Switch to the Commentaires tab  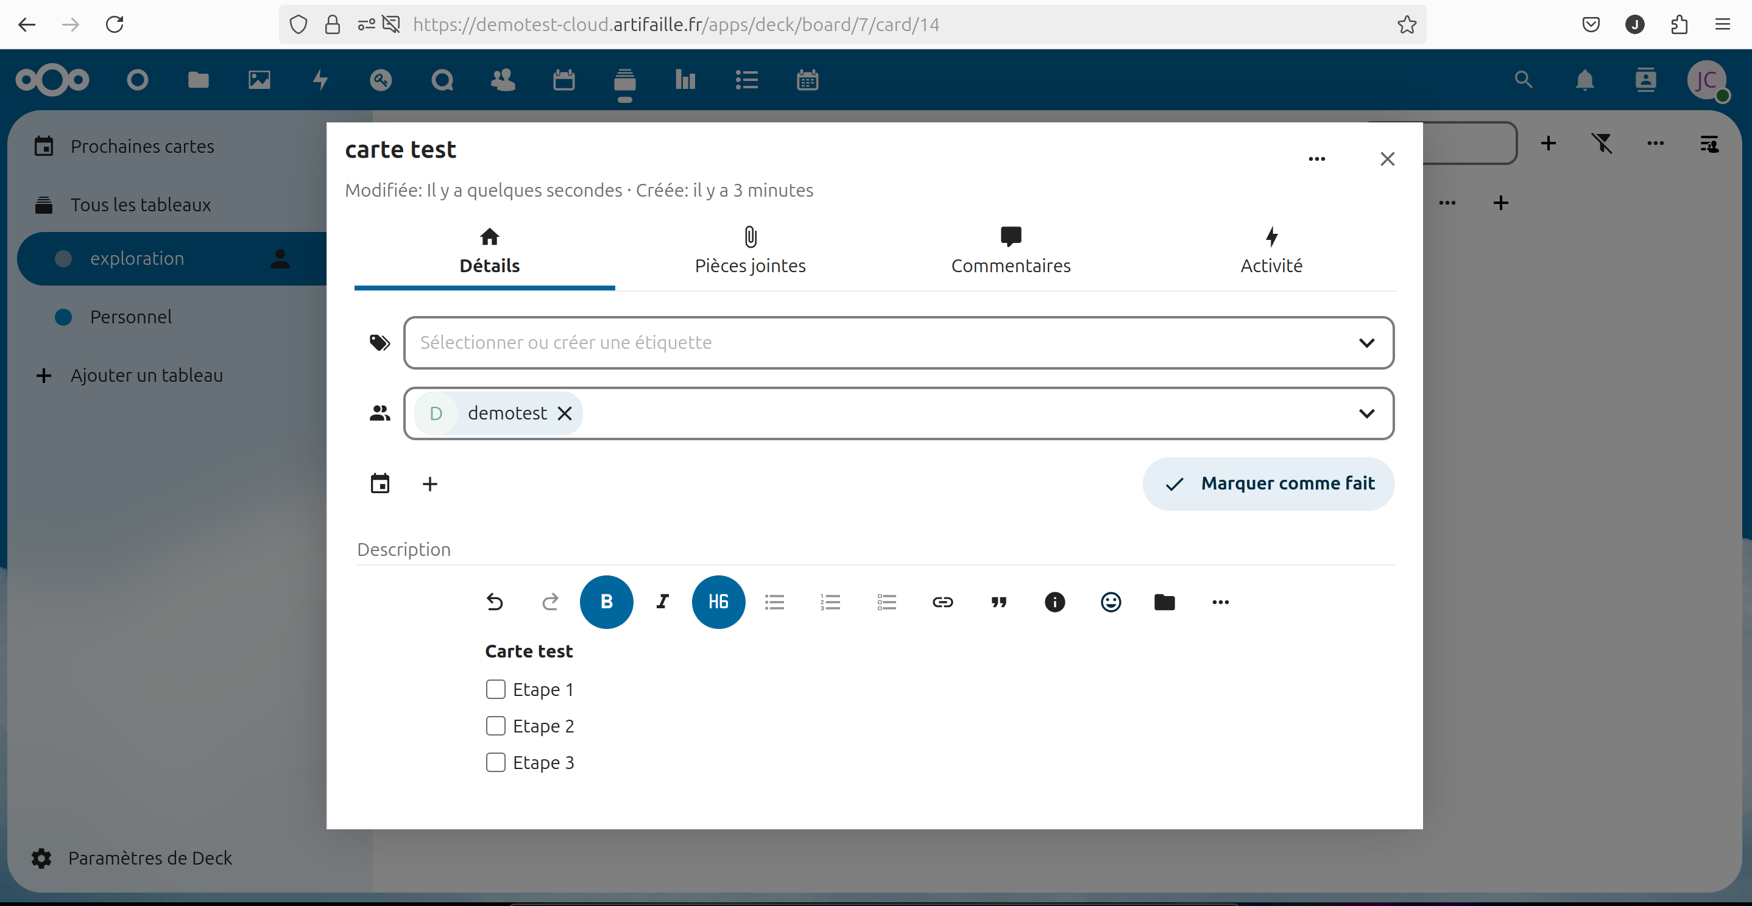tap(1011, 251)
